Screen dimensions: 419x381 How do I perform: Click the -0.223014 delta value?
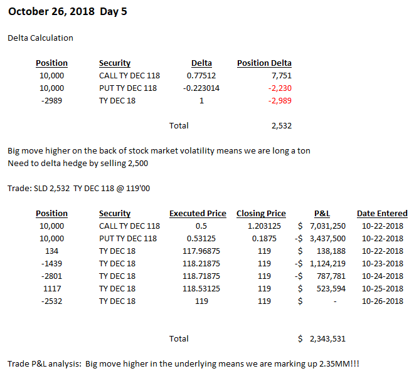[201, 88]
